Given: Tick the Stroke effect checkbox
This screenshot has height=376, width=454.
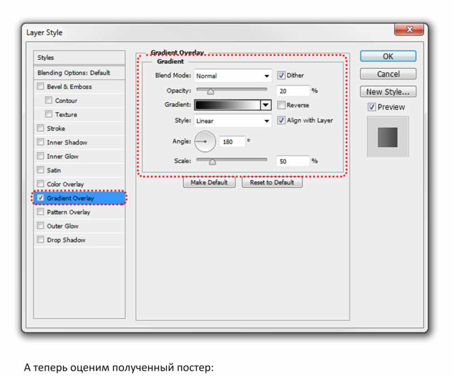Looking at the screenshot, I should pos(41,128).
